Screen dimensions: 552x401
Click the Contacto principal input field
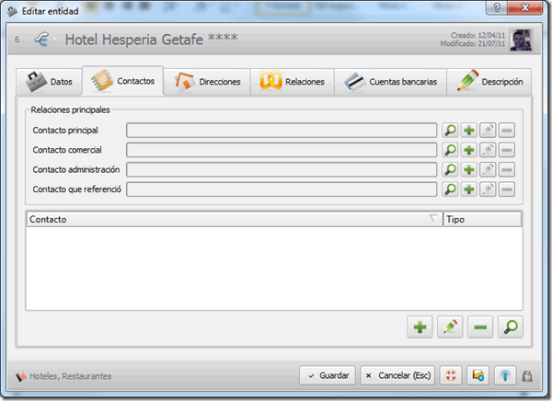tap(282, 131)
